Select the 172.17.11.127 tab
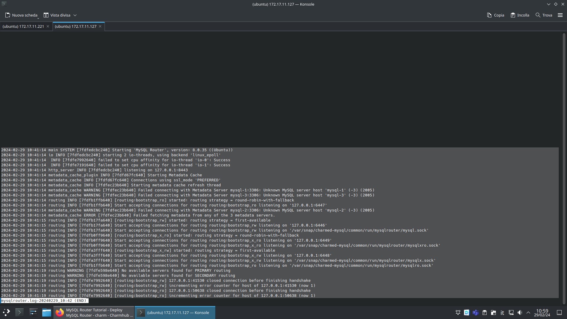The image size is (567, 319). click(x=76, y=26)
